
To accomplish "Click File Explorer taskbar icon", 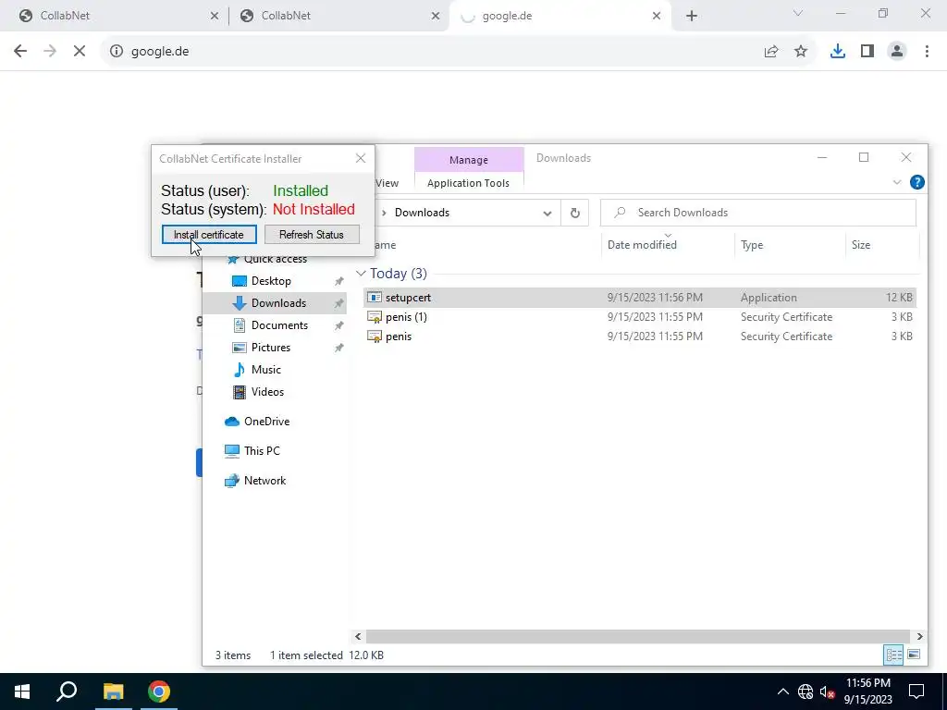I will tap(113, 692).
